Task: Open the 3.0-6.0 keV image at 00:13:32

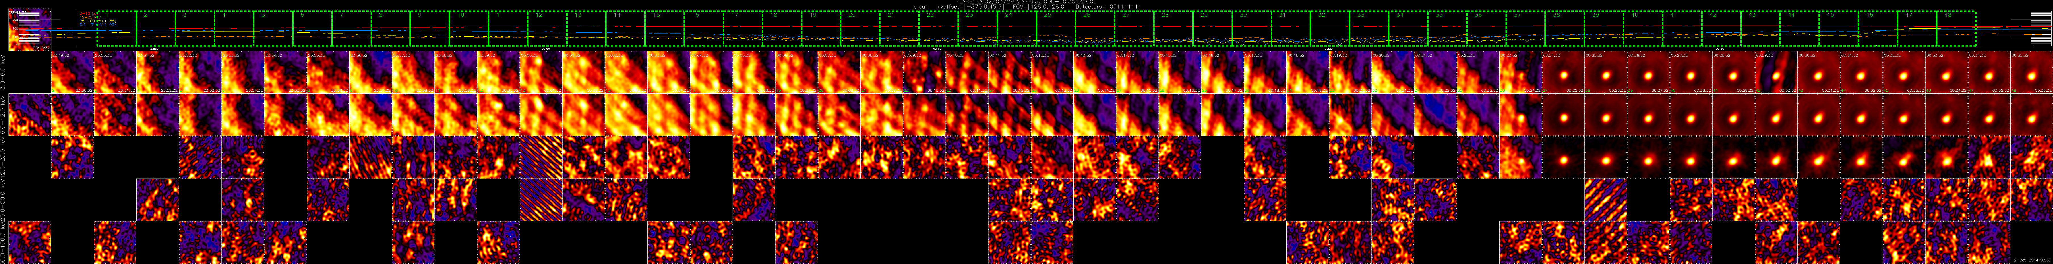Action: pyautogui.click(x=1094, y=73)
